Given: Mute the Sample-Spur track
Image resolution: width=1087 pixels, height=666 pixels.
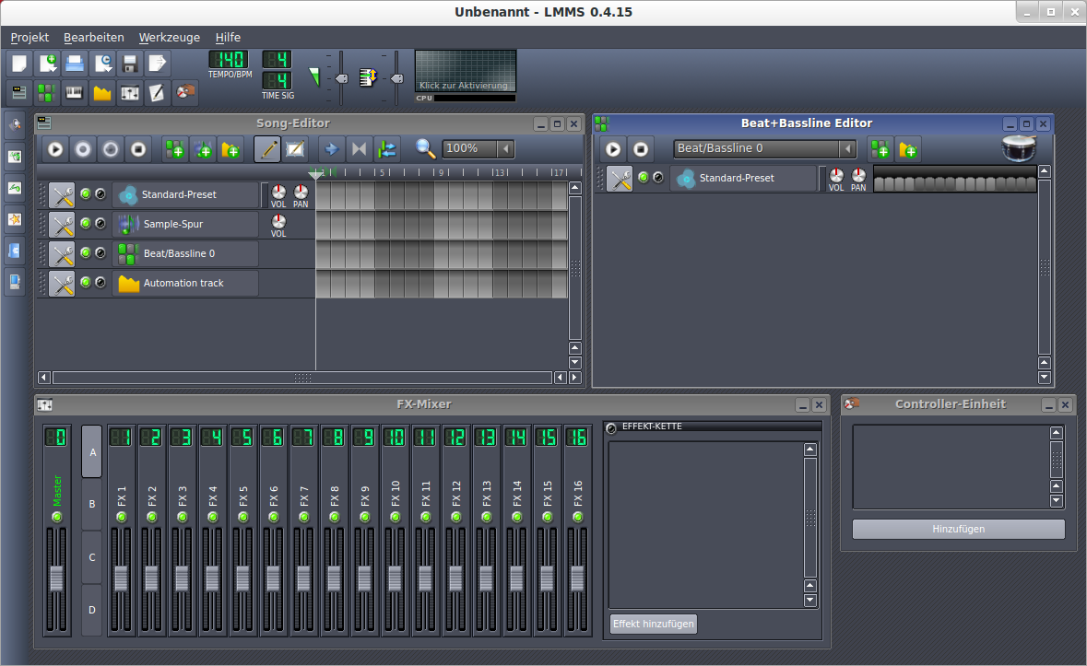Looking at the screenshot, I should (x=85, y=224).
